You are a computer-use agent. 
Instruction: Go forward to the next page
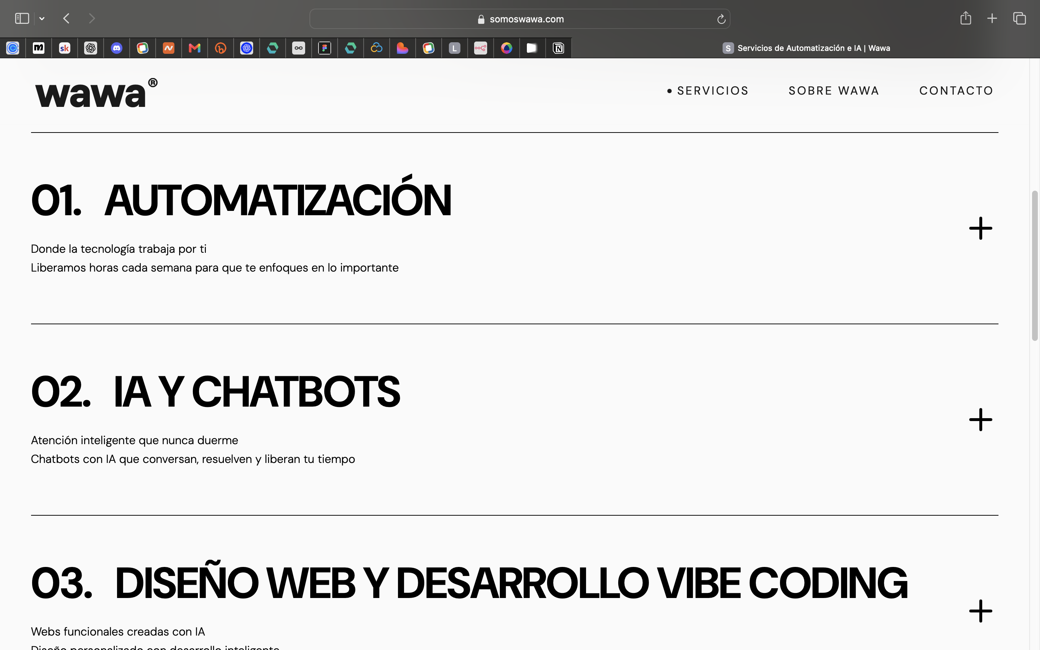[91, 18]
